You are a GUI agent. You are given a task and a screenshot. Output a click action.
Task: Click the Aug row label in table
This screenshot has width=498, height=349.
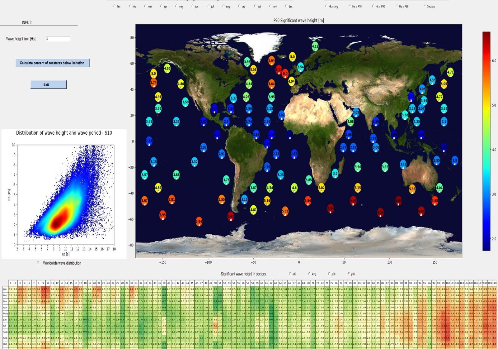click(5, 332)
